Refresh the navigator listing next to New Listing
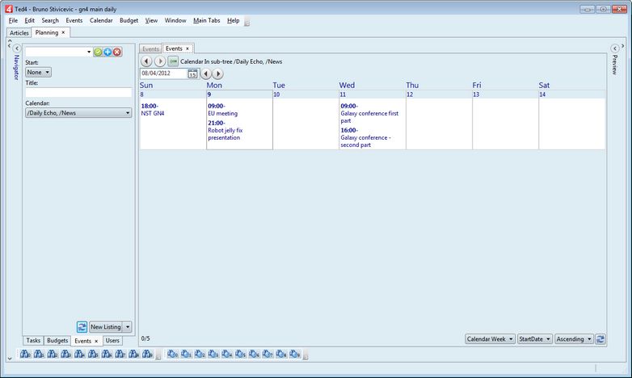This screenshot has height=378, width=632. pos(82,327)
